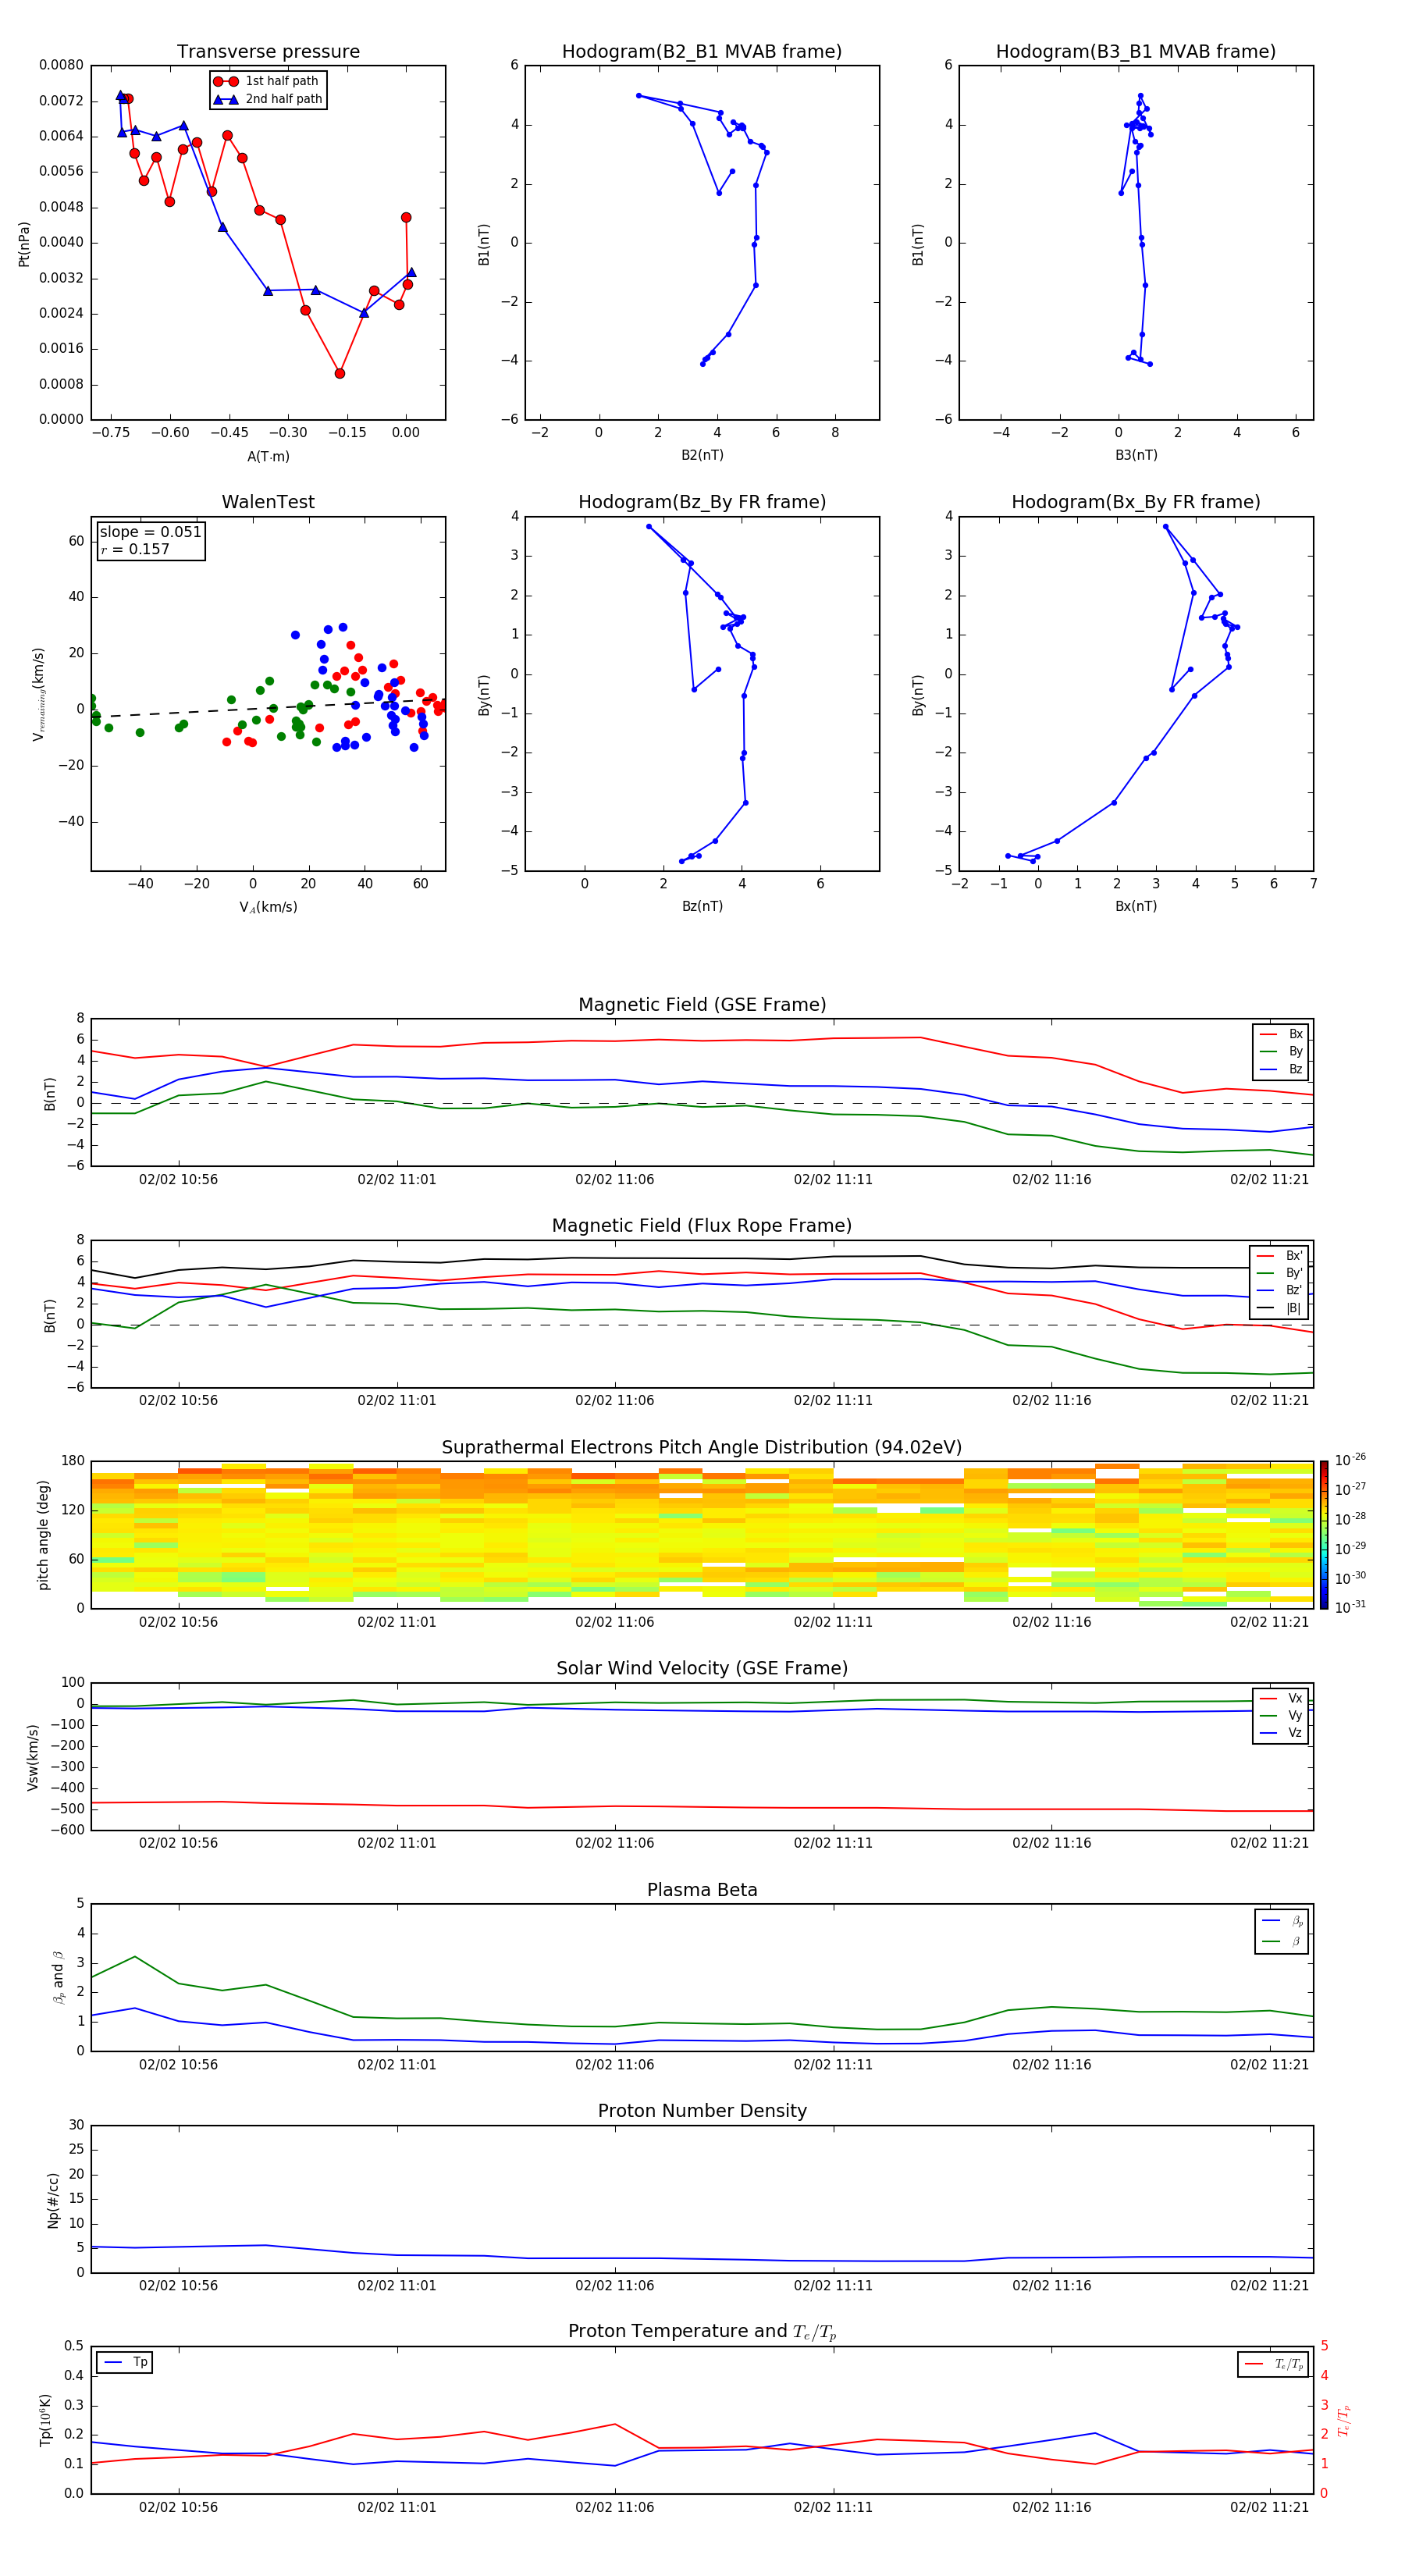
Task: Click the "Proton Number Density" panel title
Action: point(702,2111)
